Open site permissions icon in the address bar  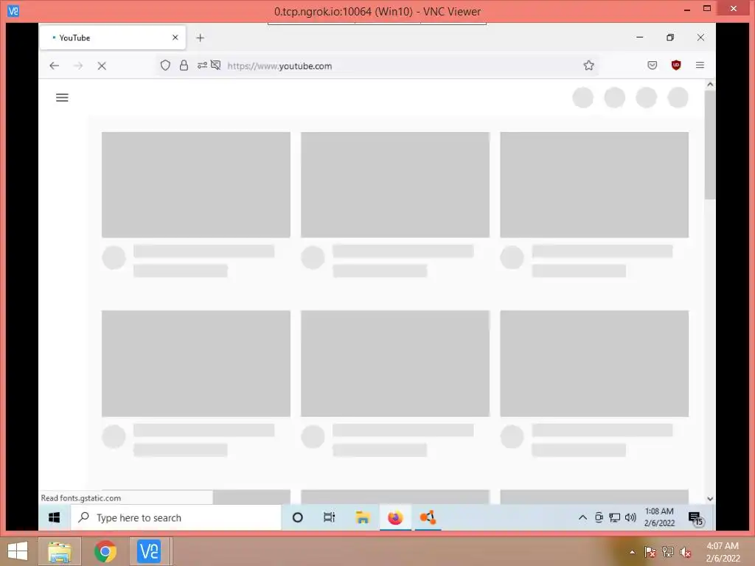(x=202, y=65)
